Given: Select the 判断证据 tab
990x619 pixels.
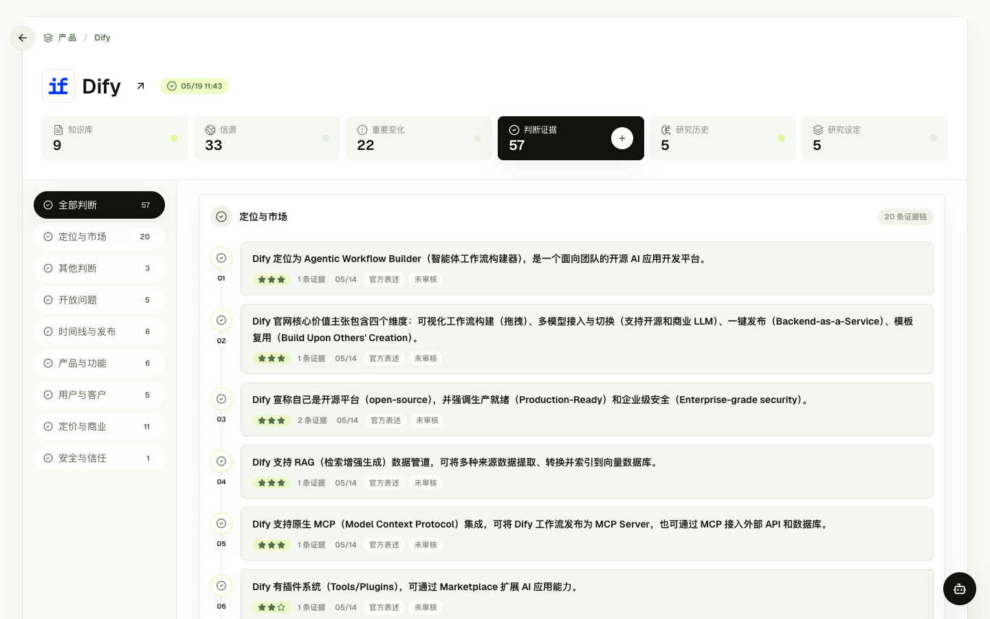Looking at the screenshot, I should tap(571, 138).
